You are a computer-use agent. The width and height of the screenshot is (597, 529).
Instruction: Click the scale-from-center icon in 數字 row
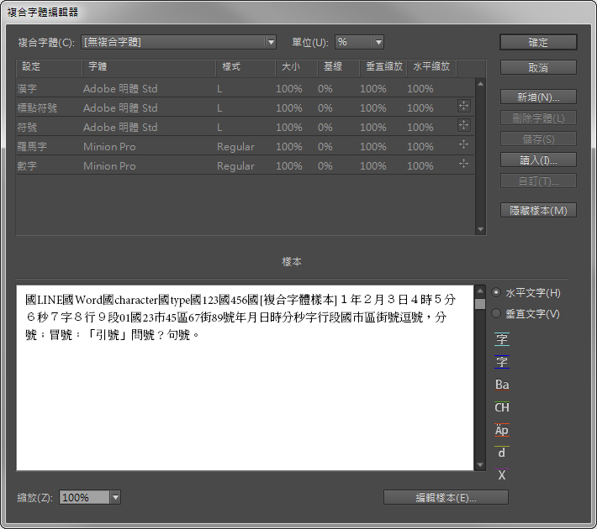click(463, 165)
